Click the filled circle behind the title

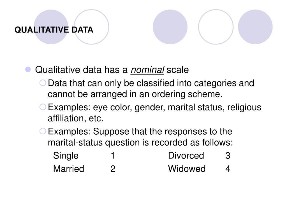coord(51,27)
